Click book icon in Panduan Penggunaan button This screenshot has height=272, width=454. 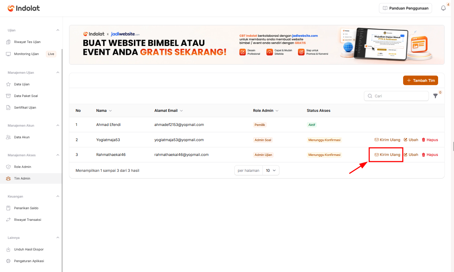[x=385, y=8]
